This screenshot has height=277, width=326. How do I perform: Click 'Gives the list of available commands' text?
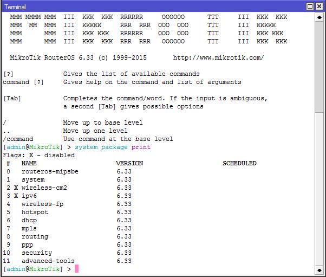click(132, 74)
